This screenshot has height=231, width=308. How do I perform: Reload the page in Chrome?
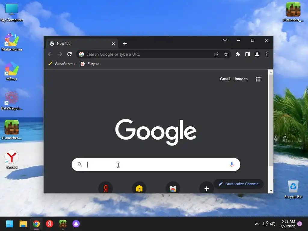coord(69,54)
